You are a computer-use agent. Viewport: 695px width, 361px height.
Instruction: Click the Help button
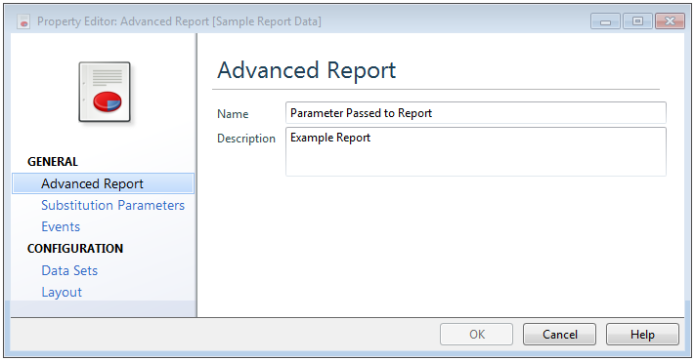pos(642,334)
